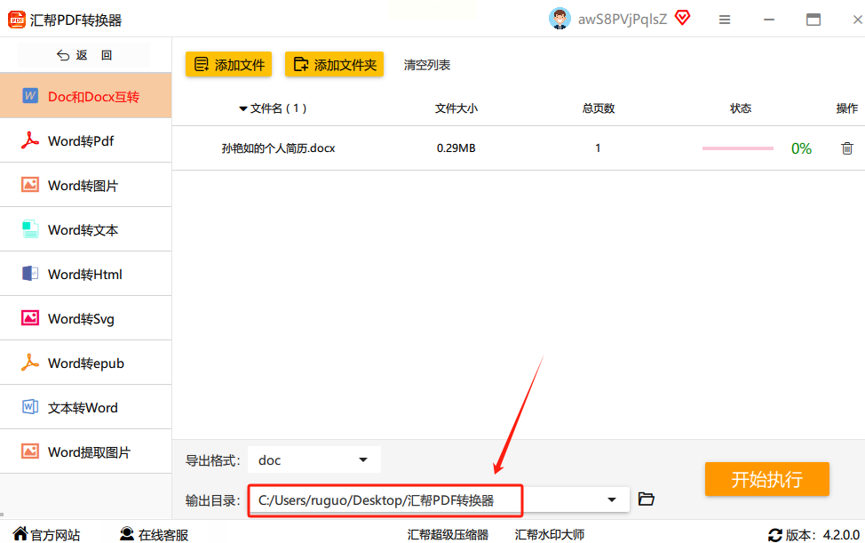Image resolution: width=865 pixels, height=543 pixels.
Task: Click the user avatar icon
Action: coord(559,19)
